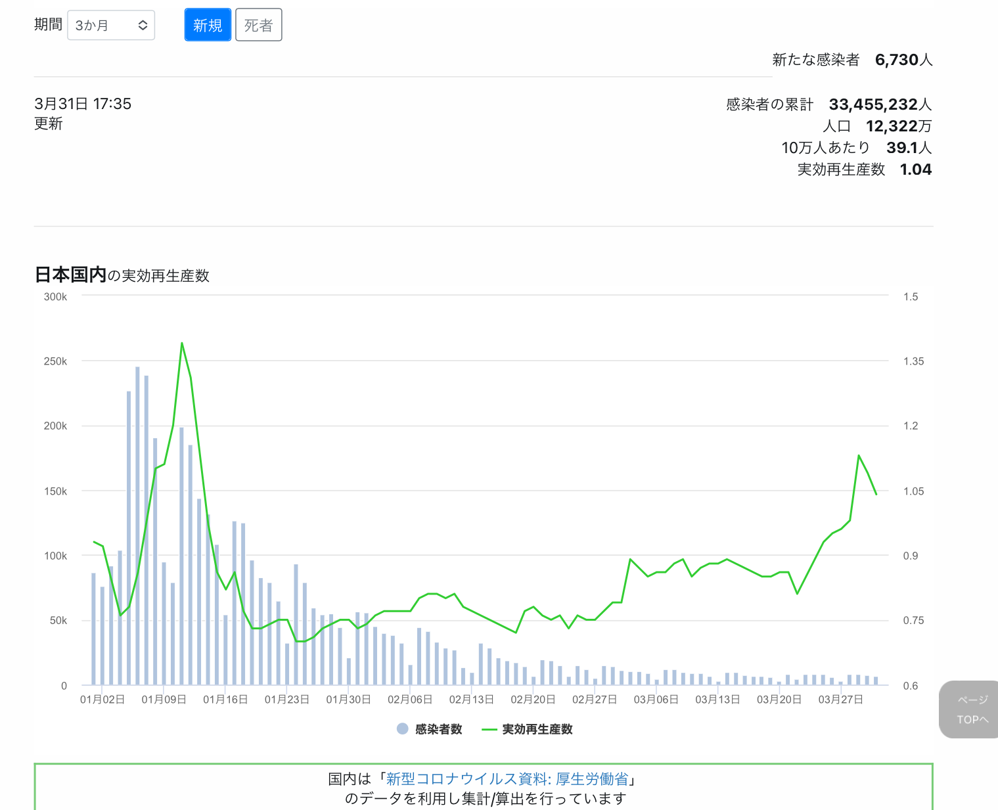Open the 新型コロナウイルス資料: 厚生労働省 link
The image size is (998, 810).
[507, 779]
